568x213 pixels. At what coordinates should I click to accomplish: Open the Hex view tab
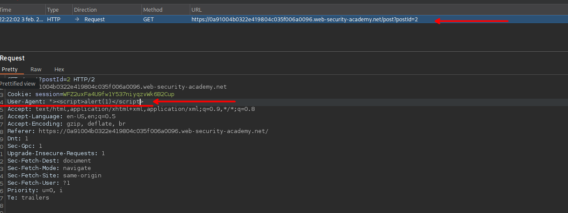click(x=59, y=70)
